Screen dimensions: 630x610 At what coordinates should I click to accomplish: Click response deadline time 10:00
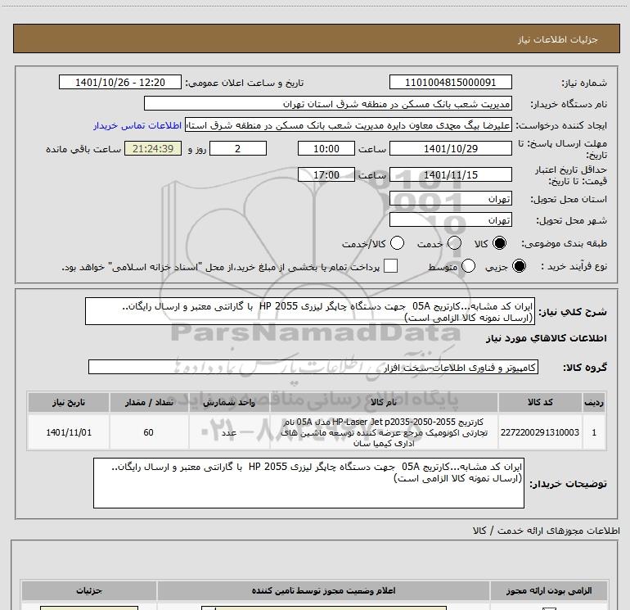click(x=326, y=148)
